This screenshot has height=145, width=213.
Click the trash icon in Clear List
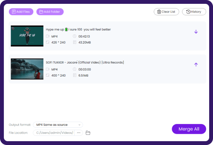coord(159,11)
